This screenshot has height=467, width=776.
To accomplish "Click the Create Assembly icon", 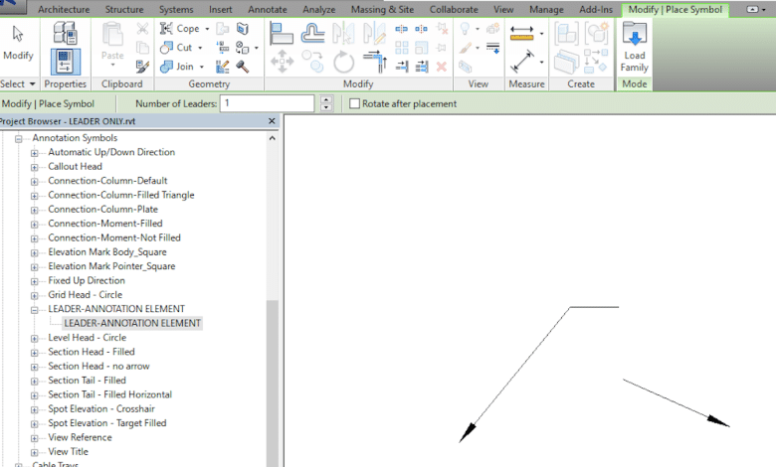I will tap(566, 34).
